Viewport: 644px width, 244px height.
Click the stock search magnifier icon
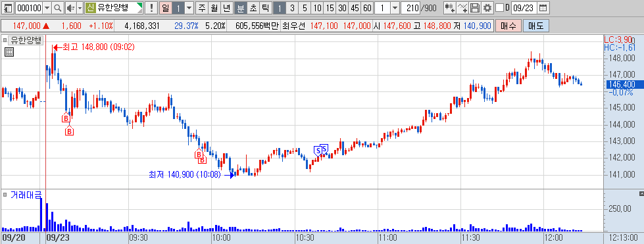57,8
